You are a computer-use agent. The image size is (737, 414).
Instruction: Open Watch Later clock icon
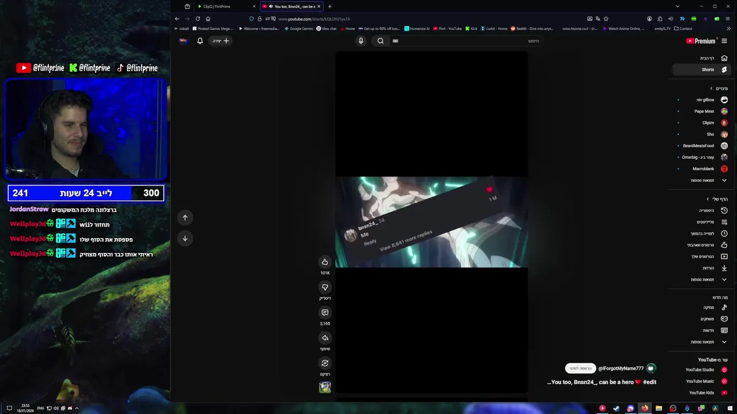point(724,233)
